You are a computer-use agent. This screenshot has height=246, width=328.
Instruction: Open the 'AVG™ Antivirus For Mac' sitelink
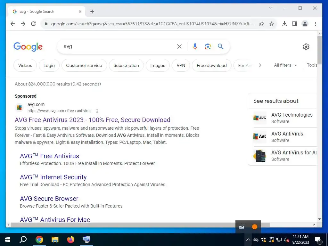(55, 220)
